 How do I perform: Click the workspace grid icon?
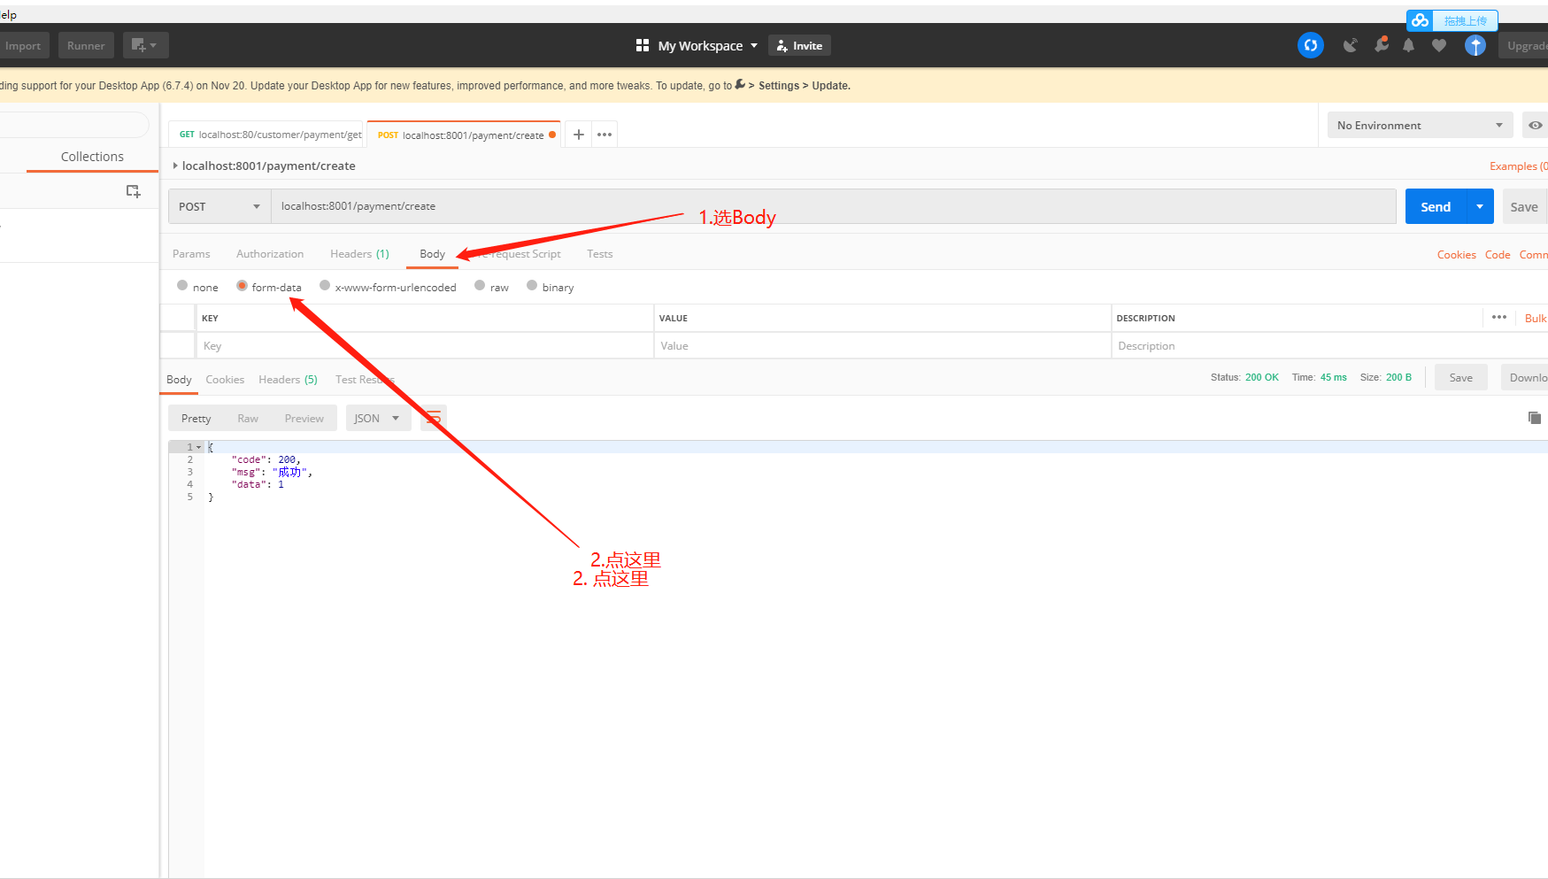643,45
